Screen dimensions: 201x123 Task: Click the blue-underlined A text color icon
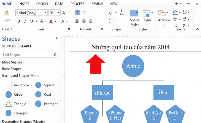41,21
